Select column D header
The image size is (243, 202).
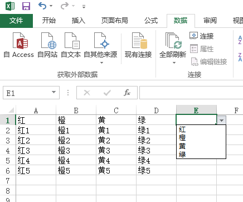tap(156, 110)
